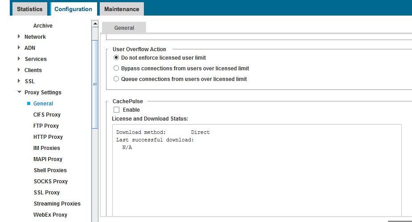Click the 'License and Download Status:' label
The height and width of the screenshot is (222, 412).
[150, 119]
